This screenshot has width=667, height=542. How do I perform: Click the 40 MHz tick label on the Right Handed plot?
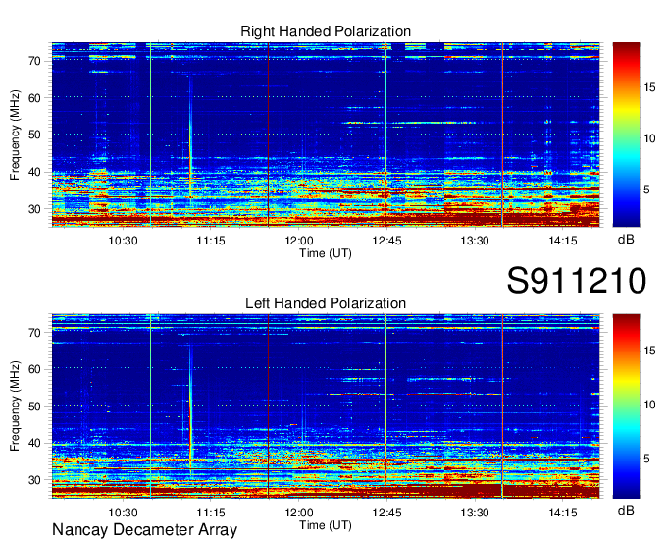[x=35, y=173]
